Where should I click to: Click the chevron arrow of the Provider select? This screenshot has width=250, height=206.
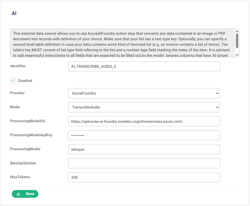coord(217,93)
